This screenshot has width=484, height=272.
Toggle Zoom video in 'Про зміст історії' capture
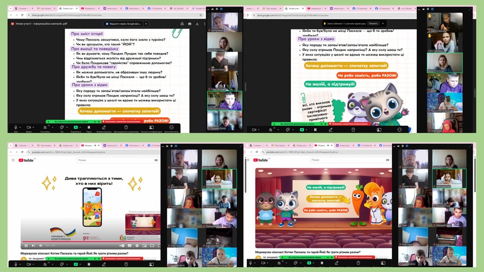point(28,127)
